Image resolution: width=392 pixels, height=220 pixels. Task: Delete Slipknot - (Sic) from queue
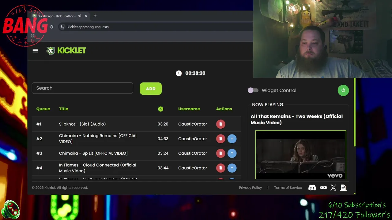tap(221, 124)
